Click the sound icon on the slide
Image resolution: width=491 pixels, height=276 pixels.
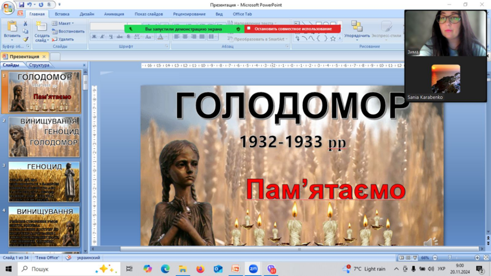431,241
